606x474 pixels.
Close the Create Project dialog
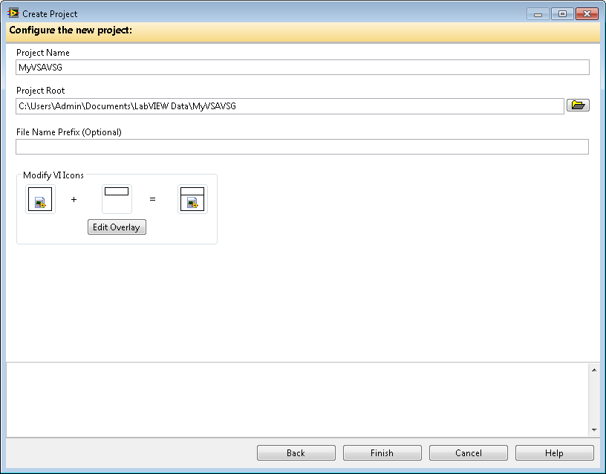[x=587, y=14]
